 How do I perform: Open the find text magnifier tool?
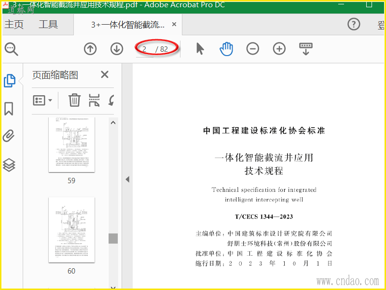coord(11,49)
